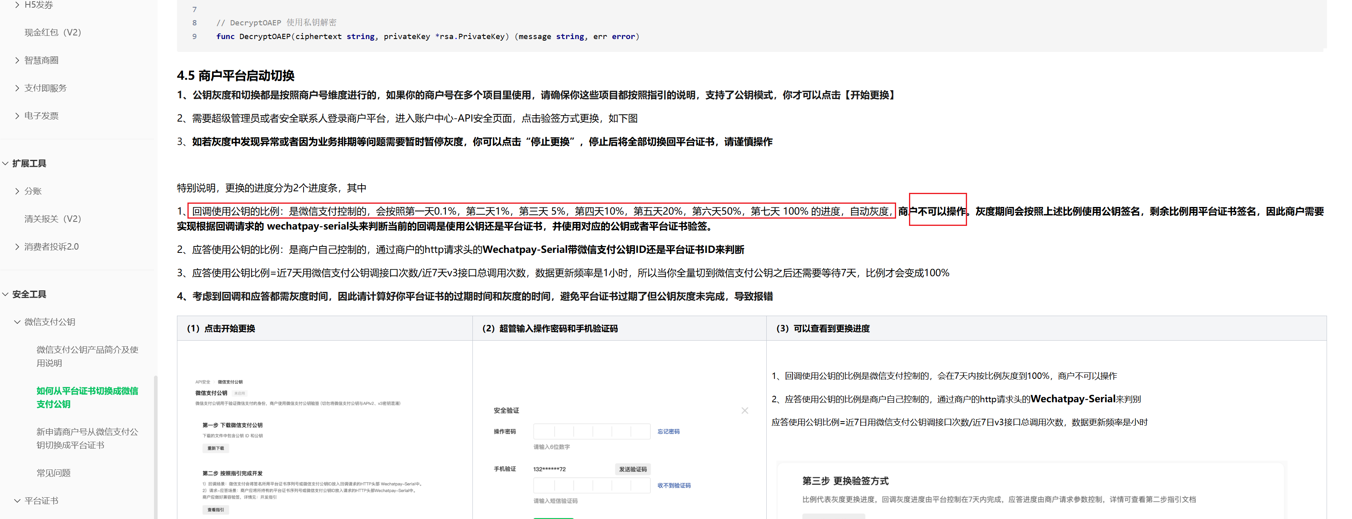Screen dimensions: 1352x519
Task: Click the 操作密码 six-digit input field
Action: [x=591, y=432]
